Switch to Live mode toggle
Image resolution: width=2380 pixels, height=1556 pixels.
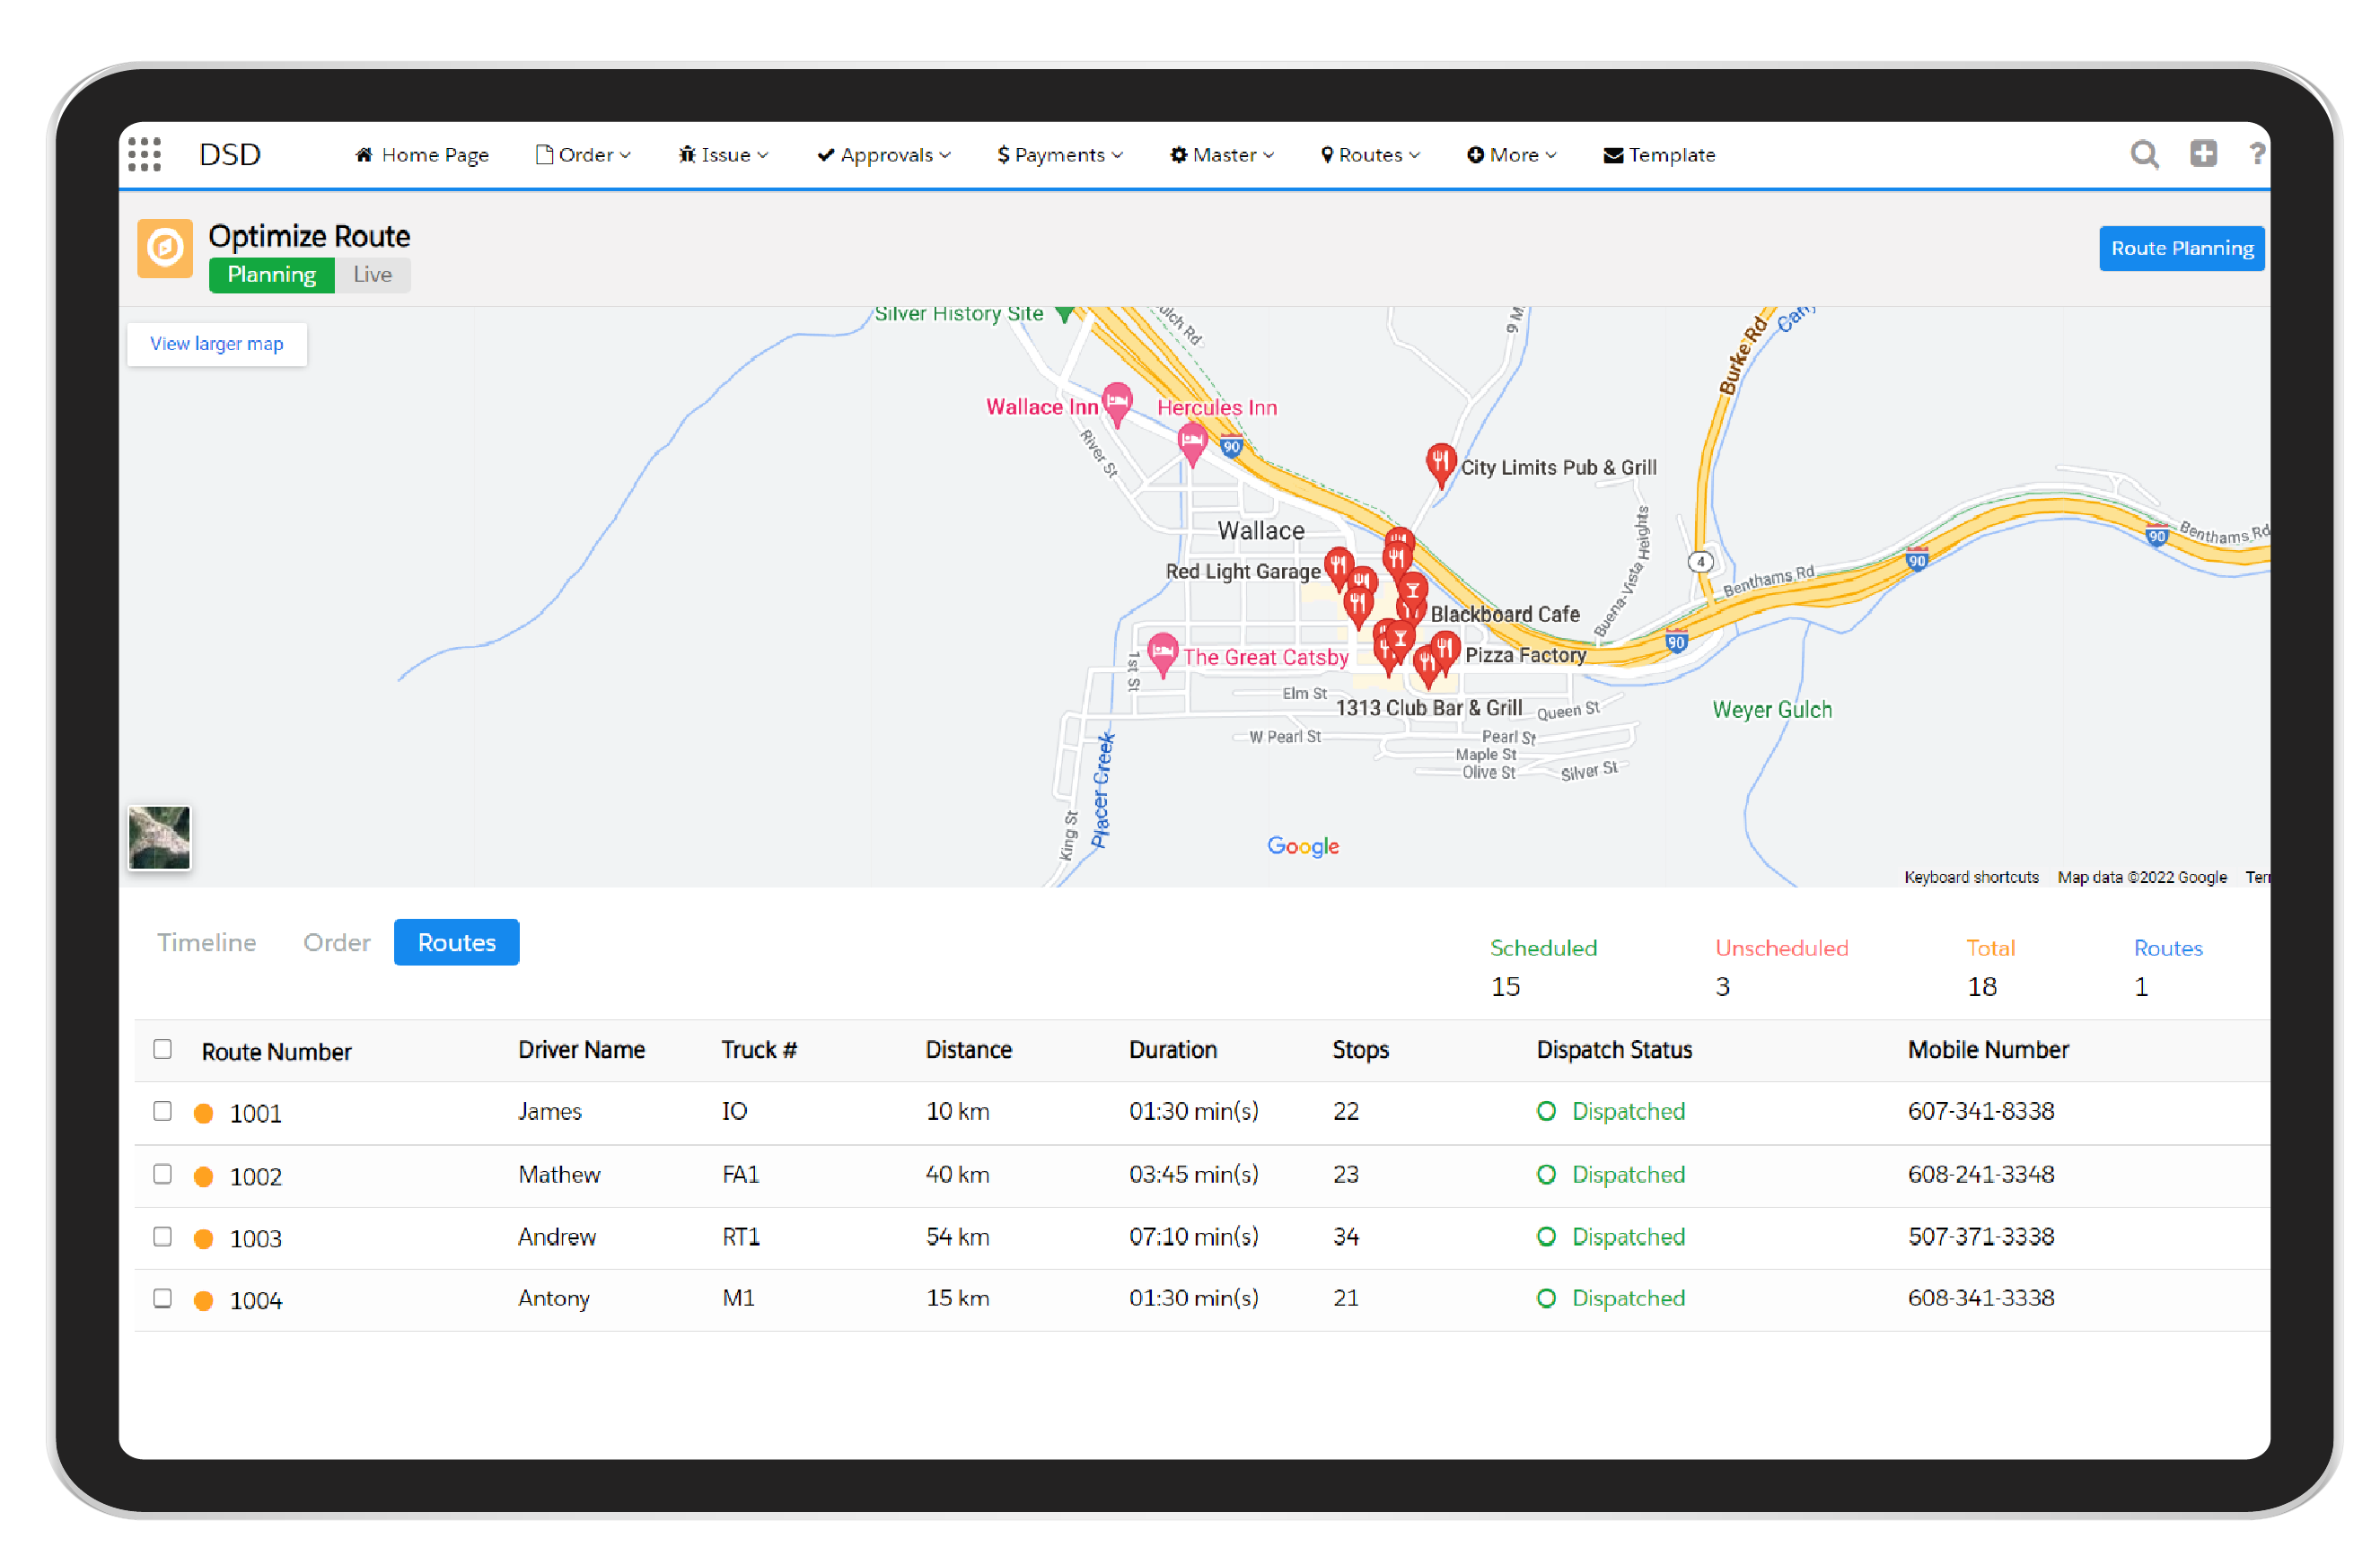pyautogui.click(x=372, y=274)
